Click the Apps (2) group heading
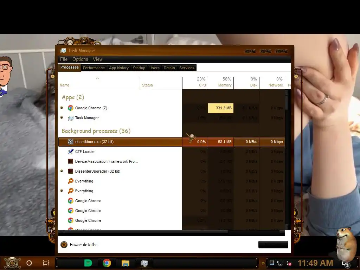360x270 pixels. click(x=73, y=97)
